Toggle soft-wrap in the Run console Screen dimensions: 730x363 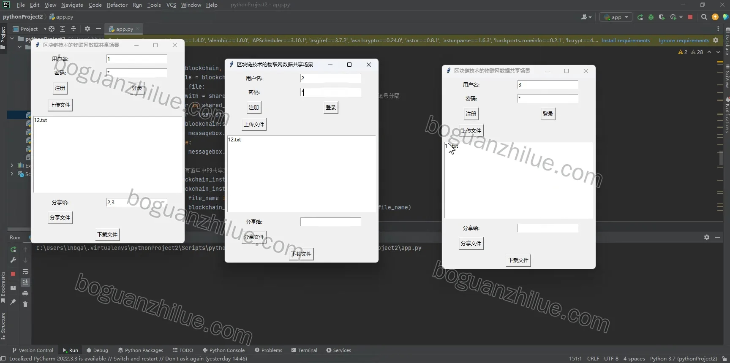tap(25, 271)
